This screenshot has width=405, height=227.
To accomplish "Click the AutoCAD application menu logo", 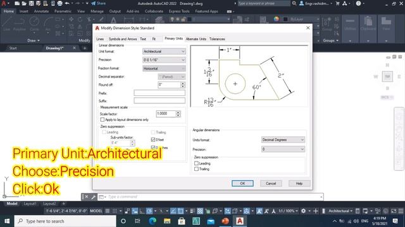I will [x=4, y=3].
